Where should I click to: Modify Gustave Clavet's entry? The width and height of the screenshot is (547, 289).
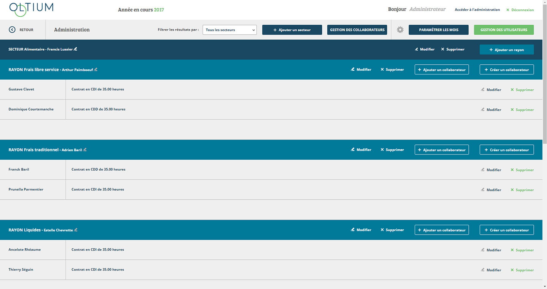click(x=491, y=90)
